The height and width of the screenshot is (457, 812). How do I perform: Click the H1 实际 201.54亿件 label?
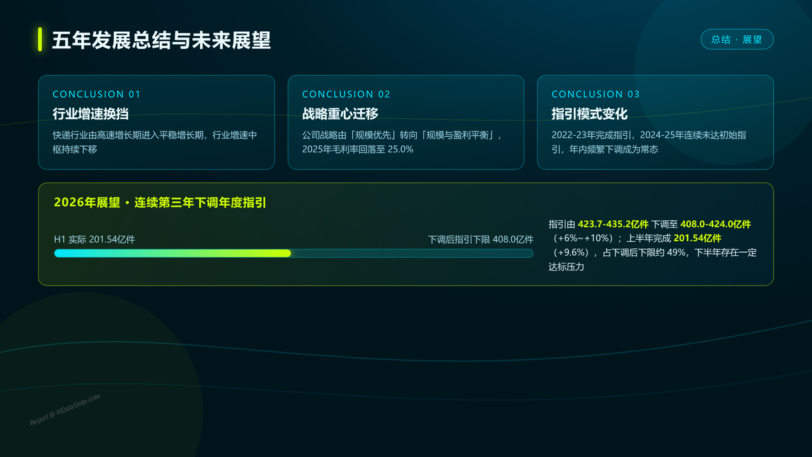pyautogui.click(x=95, y=239)
